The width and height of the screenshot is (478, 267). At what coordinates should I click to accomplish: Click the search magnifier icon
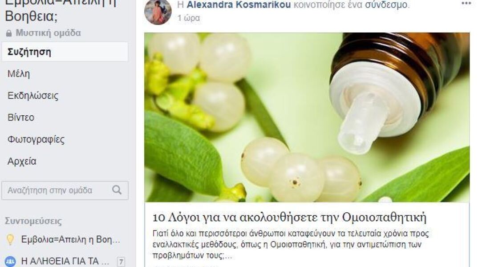coord(117,190)
